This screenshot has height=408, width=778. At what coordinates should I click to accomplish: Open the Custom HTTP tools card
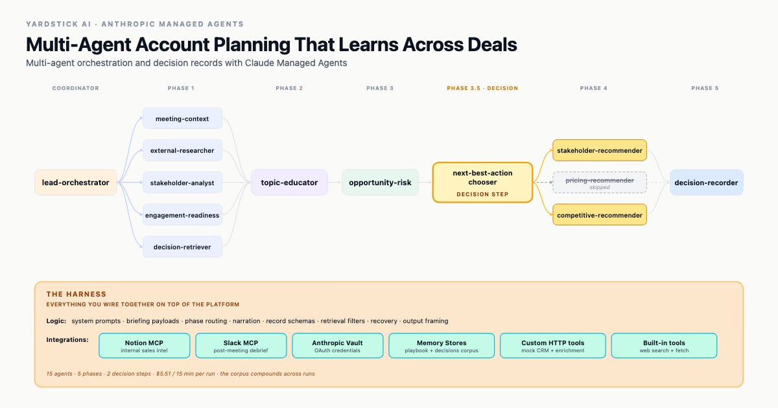tap(552, 346)
